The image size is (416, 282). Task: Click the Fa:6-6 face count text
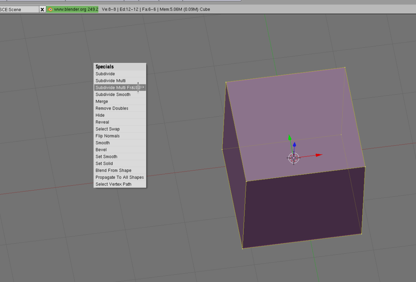click(x=149, y=9)
